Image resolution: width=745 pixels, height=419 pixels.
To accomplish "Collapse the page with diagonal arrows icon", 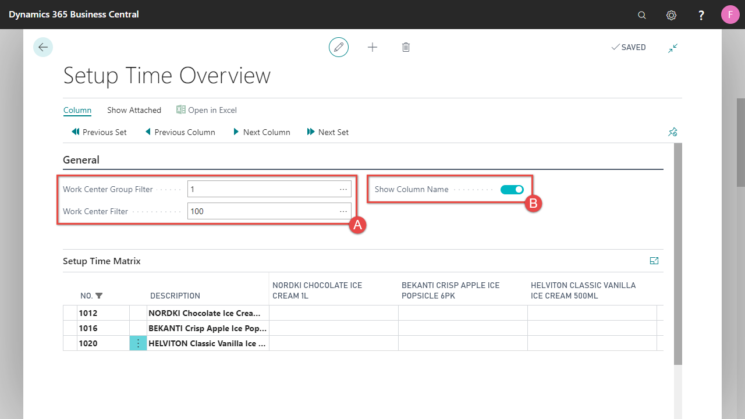I will click(x=673, y=48).
